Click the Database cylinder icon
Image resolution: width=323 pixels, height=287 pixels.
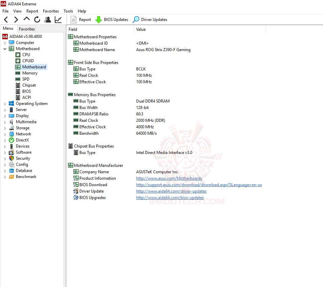11,171
